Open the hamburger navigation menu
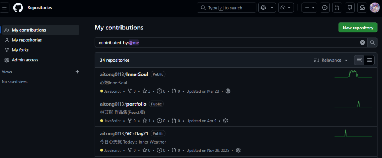382x158 pixels. tap(4, 7)
